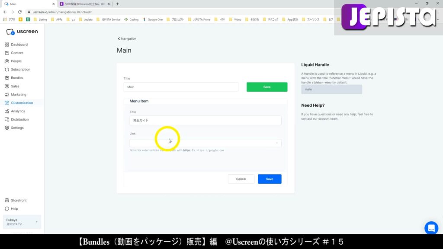
Task: Click the uscreen logo
Action: [x=22, y=32]
